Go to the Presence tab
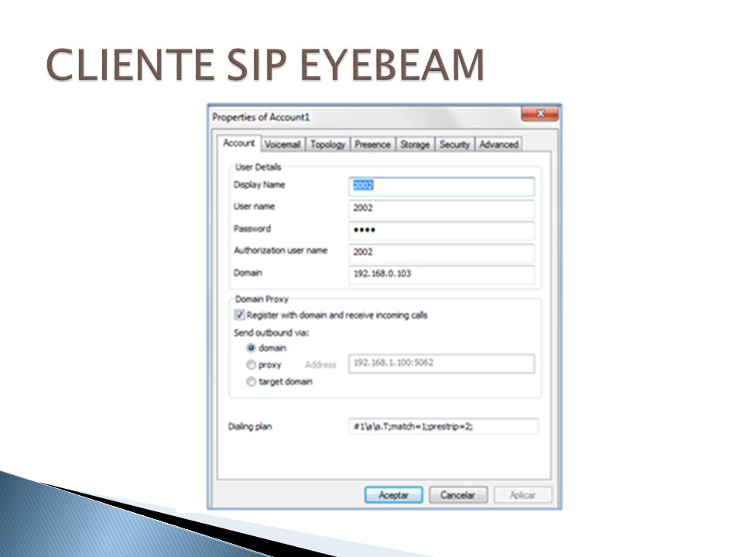Screen dimensions: 743x557 [x=372, y=145]
